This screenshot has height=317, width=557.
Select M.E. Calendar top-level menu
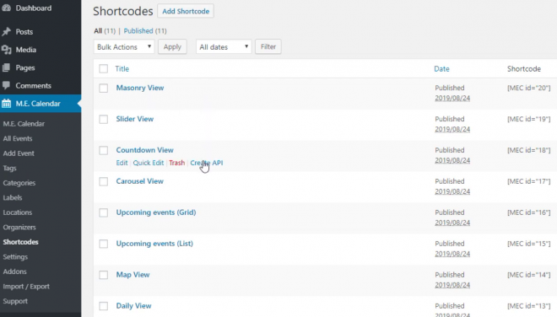point(38,104)
